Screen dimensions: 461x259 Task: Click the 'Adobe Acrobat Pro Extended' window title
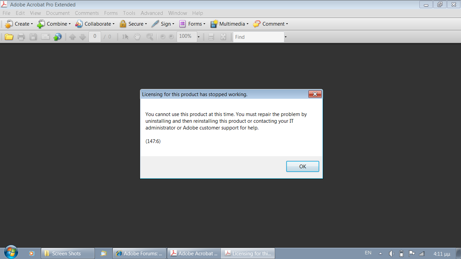[43, 5]
